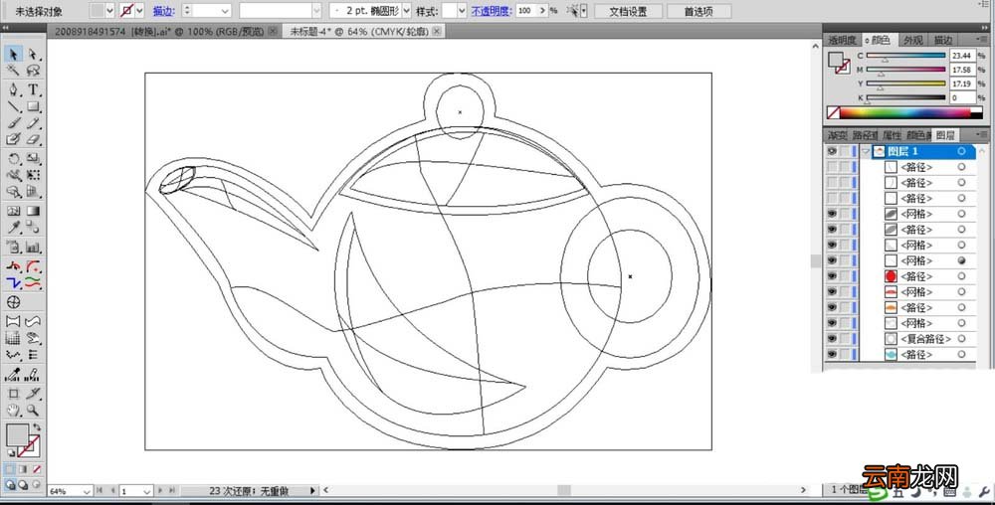Viewport: 995px width, 505px height.
Task: Open the 64% zoom level dropdown
Action: coord(87,491)
